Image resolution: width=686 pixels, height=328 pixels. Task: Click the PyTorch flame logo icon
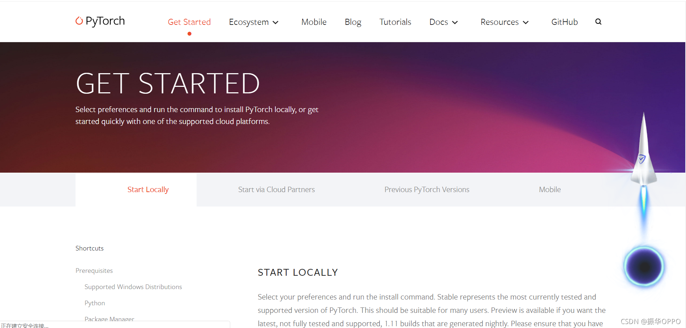(x=79, y=21)
